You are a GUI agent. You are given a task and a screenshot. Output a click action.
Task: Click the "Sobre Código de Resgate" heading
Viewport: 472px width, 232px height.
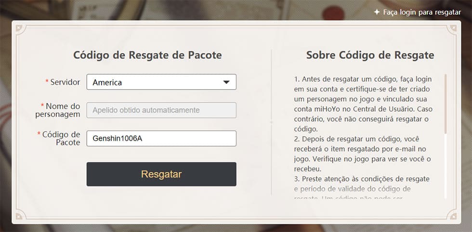370,55
